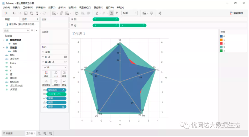Expand the X marks section
The image size is (249, 137).
click(x=43, y=57)
